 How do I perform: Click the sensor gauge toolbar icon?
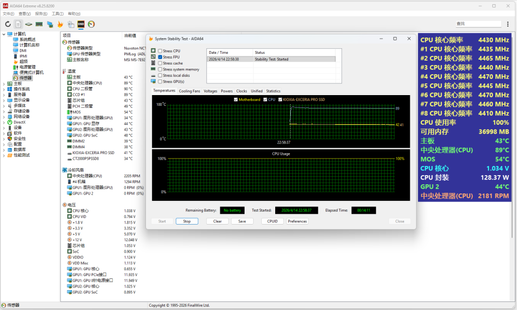pos(92,24)
